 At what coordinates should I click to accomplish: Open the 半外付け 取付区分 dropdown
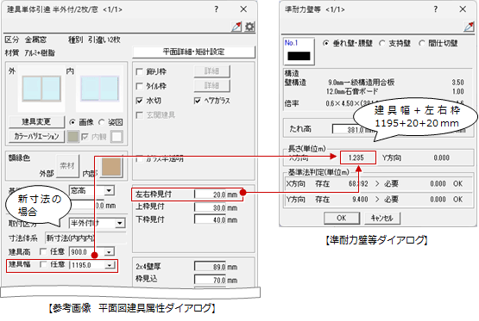[x=120, y=223]
